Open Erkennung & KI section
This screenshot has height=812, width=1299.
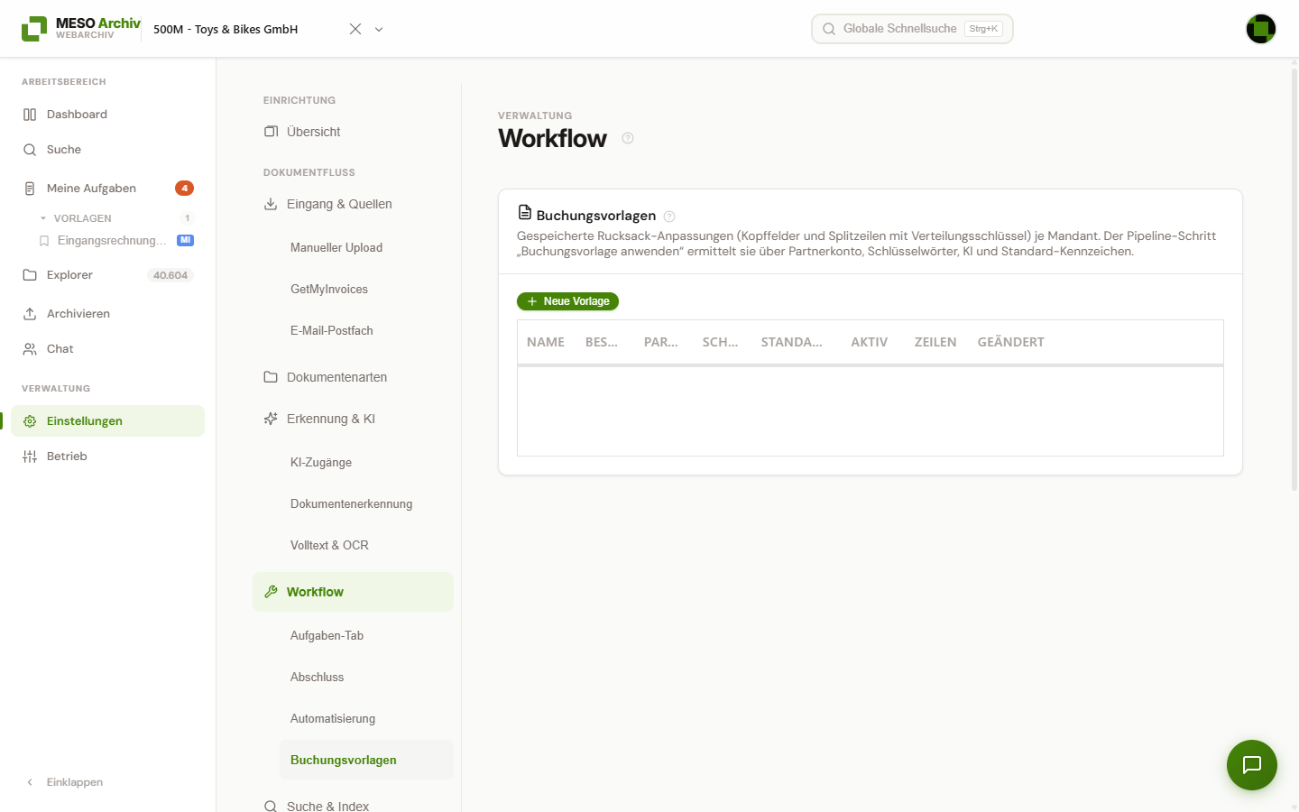tap(353, 419)
